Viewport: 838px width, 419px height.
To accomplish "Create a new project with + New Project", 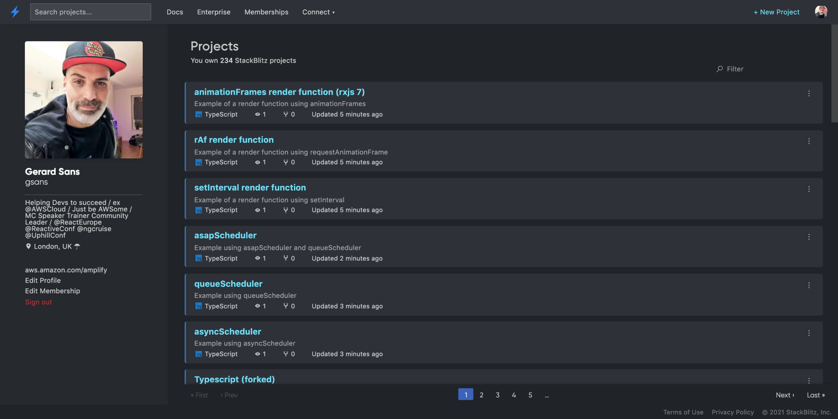I will [776, 12].
